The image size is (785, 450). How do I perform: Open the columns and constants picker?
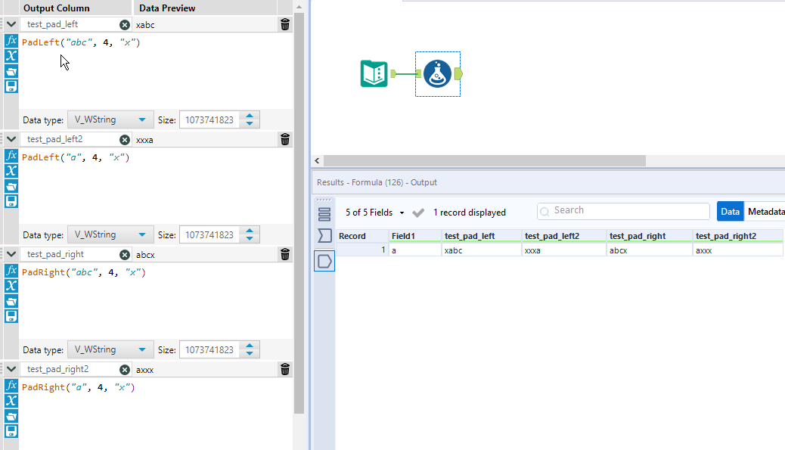pyautogui.click(x=11, y=55)
